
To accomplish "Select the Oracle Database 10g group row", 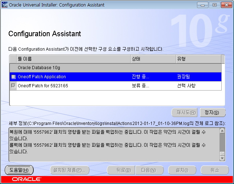I will click(116, 68).
